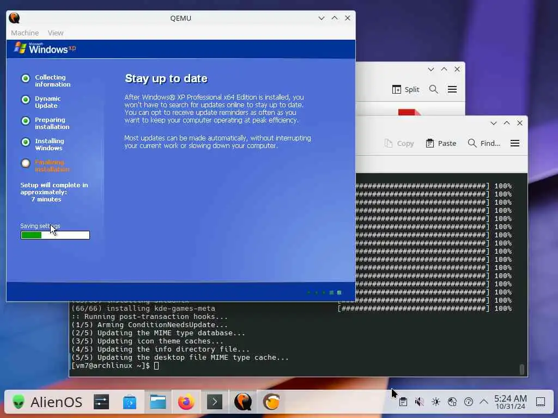This screenshot has height=418, width=558.
Task: Expand hidden system tray icons
Action: pyautogui.click(x=484, y=402)
